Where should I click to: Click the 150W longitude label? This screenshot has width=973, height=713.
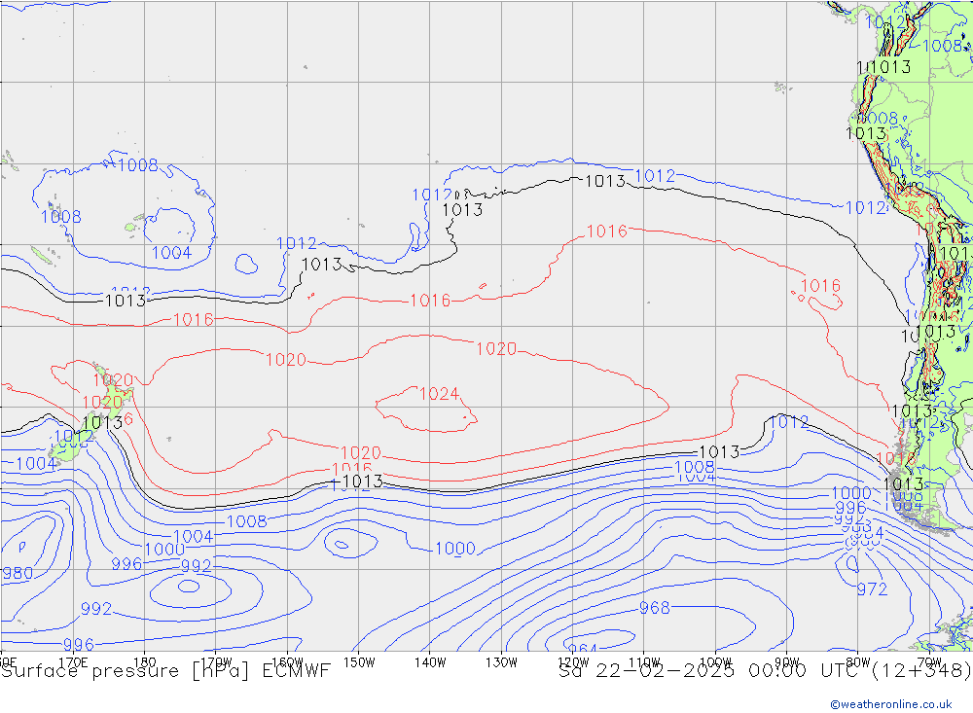click(359, 662)
